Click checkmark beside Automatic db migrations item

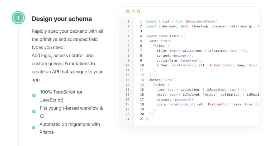click(x=34, y=128)
